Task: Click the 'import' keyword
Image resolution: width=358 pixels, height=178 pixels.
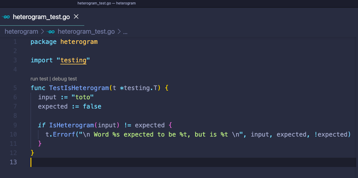Action: coord(42,61)
